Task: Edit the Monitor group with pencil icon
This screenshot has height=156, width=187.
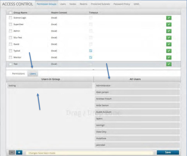Action: coord(169,57)
